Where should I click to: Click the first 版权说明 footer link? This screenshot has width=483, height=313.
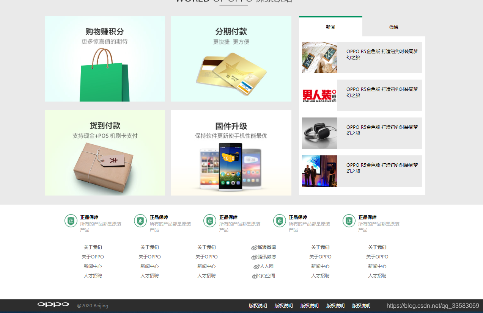(257, 305)
